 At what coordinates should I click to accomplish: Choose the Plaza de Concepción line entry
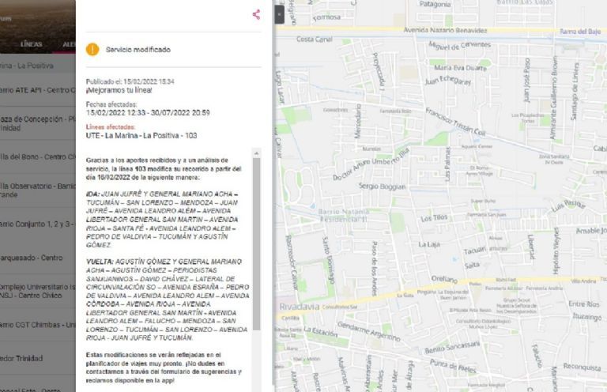pos(36,122)
